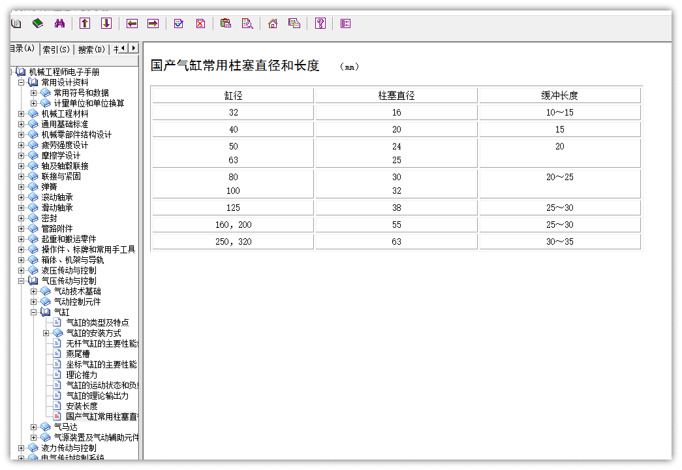Collapse the 气缸 tree node
This screenshot has width=682, height=470.
coord(34,312)
